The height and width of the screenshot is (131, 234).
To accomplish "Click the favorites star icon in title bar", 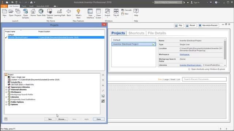I will (188, 3).
